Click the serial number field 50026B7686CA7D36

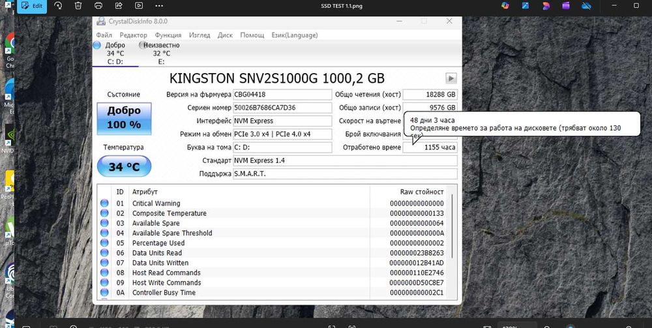click(282, 108)
